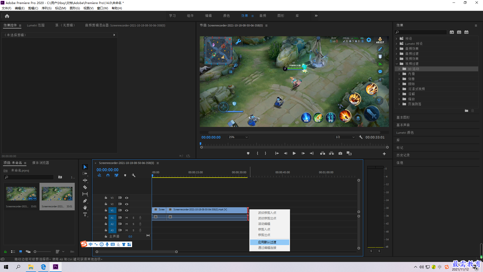Select the Type tool

[85, 214]
